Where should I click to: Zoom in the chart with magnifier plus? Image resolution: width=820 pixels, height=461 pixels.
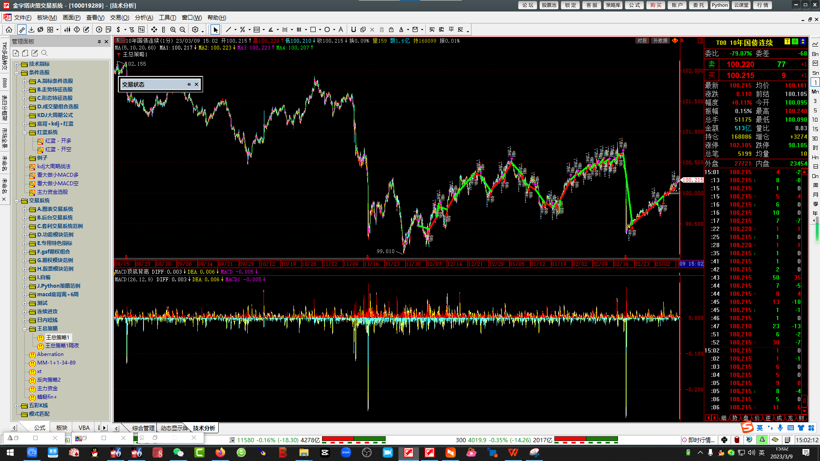click(173, 29)
